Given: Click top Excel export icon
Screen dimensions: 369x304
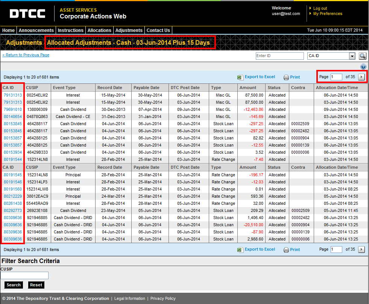Looking at the screenshot, I should 240,77.
